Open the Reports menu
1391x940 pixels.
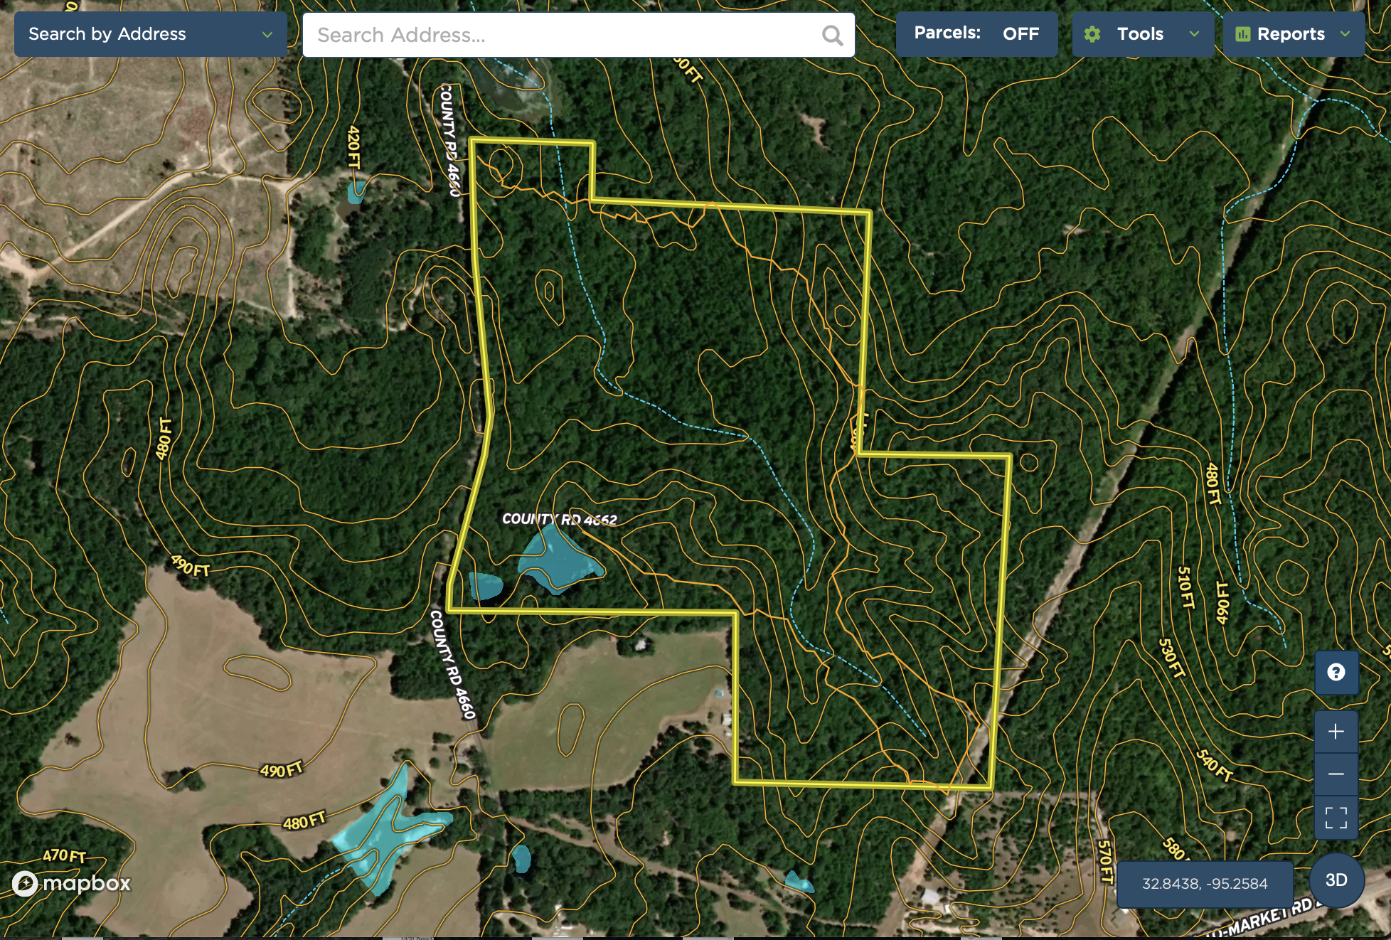1294,33
